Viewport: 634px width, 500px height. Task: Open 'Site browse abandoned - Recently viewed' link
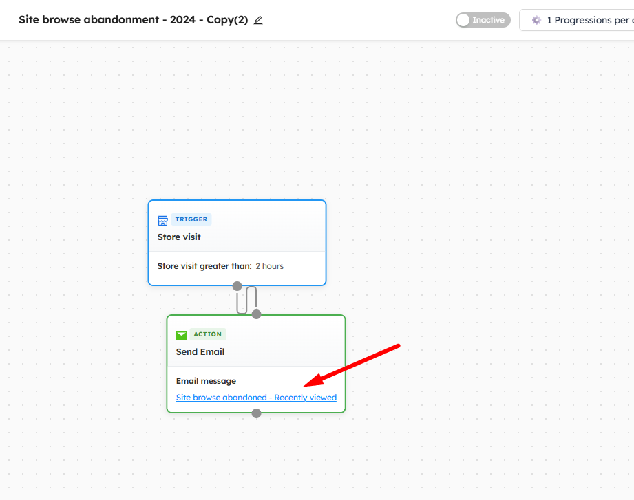[x=256, y=398]
